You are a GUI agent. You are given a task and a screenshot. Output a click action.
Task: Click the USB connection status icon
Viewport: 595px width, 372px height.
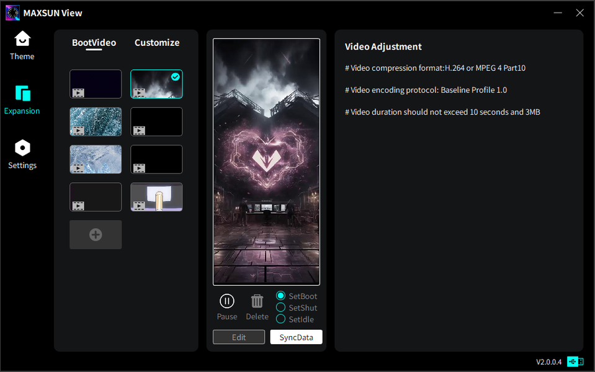[x=575, y=361]
